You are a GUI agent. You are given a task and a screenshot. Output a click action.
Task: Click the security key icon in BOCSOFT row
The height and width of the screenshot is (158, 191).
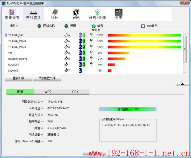click(91, 65)
